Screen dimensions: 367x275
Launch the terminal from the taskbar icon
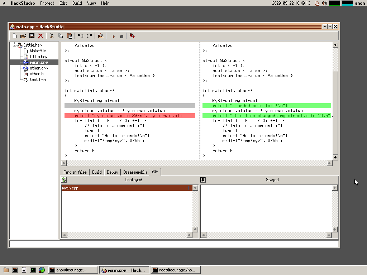[15, 270]
